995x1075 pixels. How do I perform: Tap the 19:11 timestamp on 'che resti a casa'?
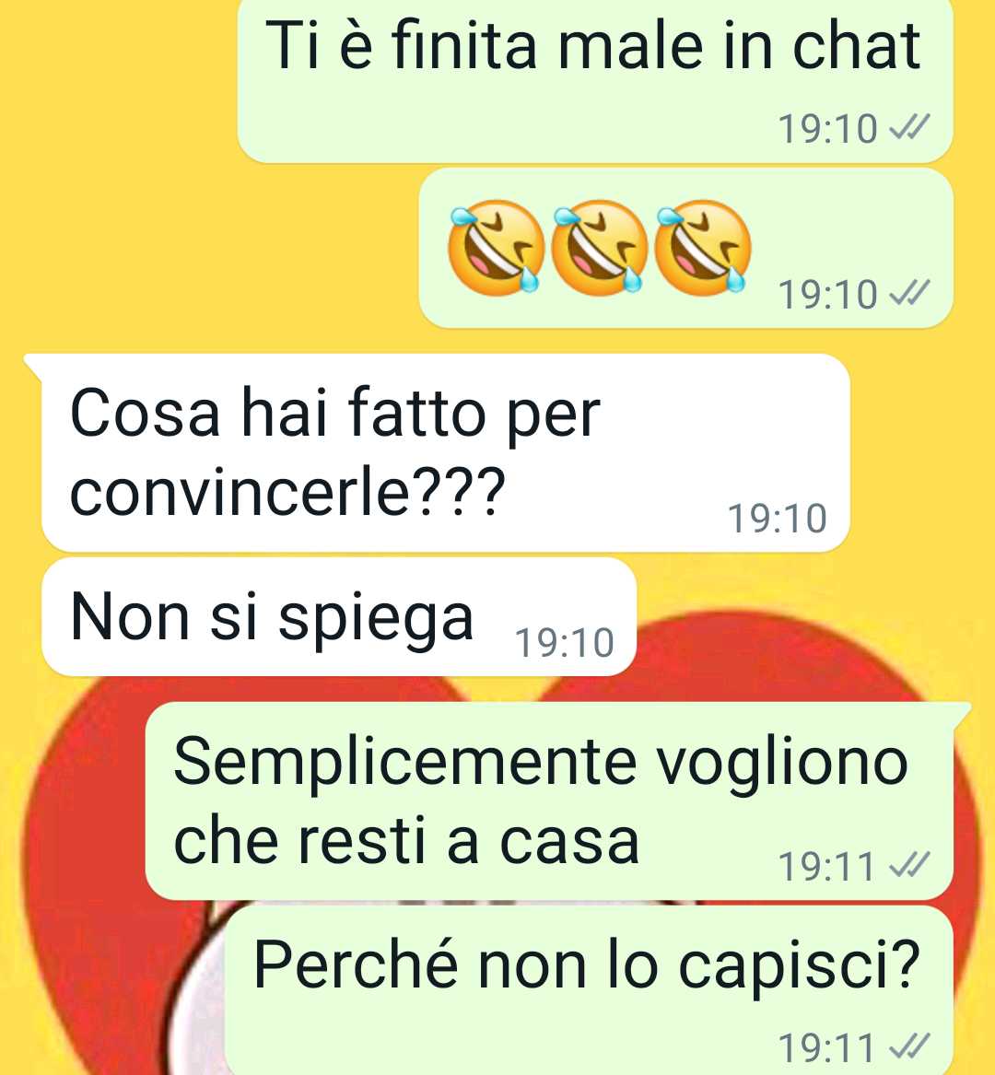pos(826,866)
